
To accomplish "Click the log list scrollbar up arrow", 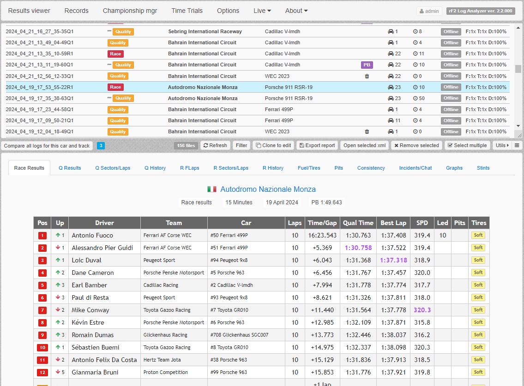I will click(518, 27).
